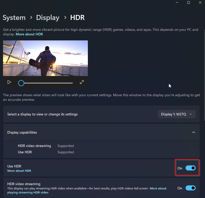Play the HDR preview video
Image resolution: width=205 pixels, height=198 pixels.
(x=9, y=82)
